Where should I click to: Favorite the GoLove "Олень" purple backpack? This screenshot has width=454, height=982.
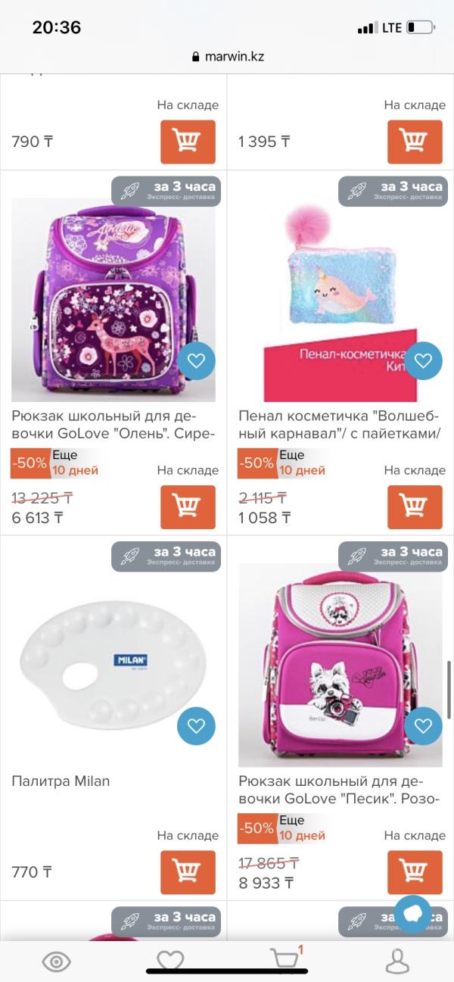point(196,361)
